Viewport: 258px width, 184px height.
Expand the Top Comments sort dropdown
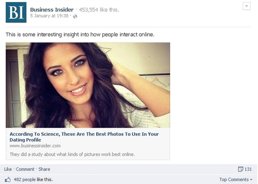[235, 180]
